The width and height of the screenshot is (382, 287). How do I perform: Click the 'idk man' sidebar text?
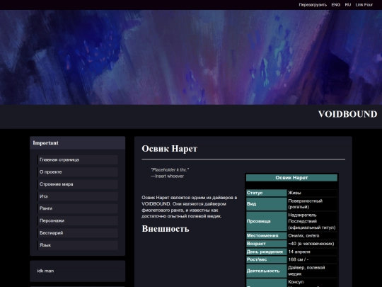click(x=45, y=271)
